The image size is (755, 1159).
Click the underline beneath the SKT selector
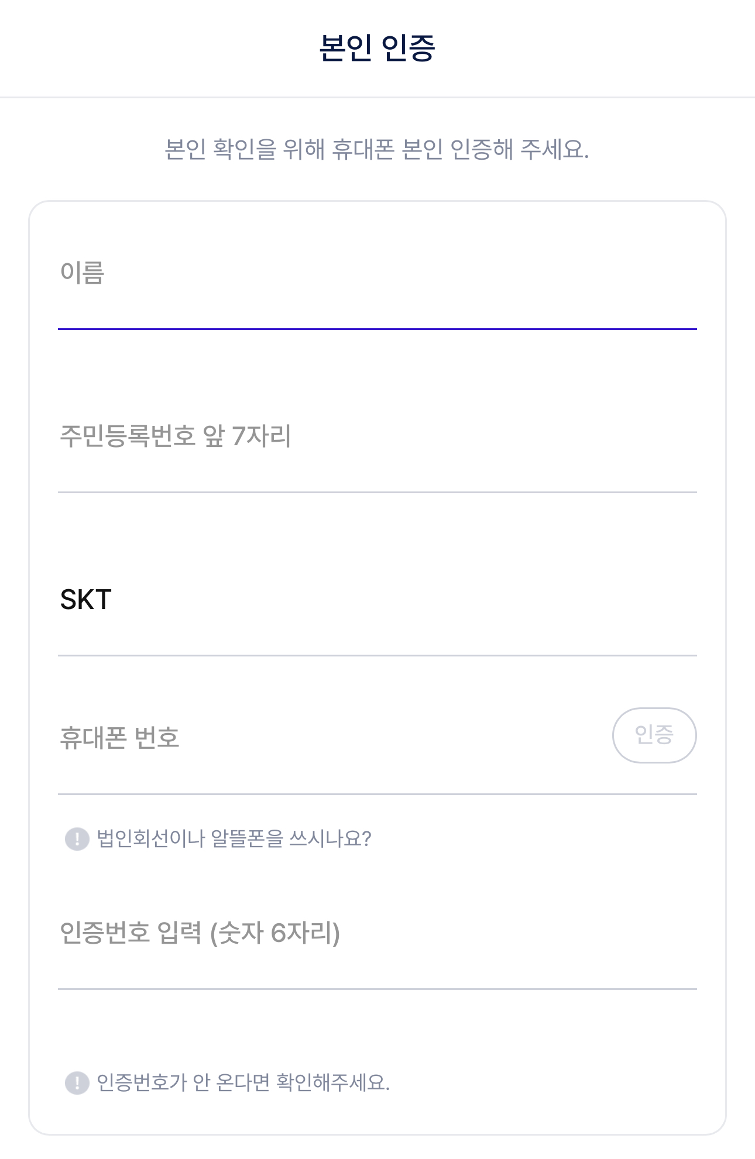tap(377, 655)
